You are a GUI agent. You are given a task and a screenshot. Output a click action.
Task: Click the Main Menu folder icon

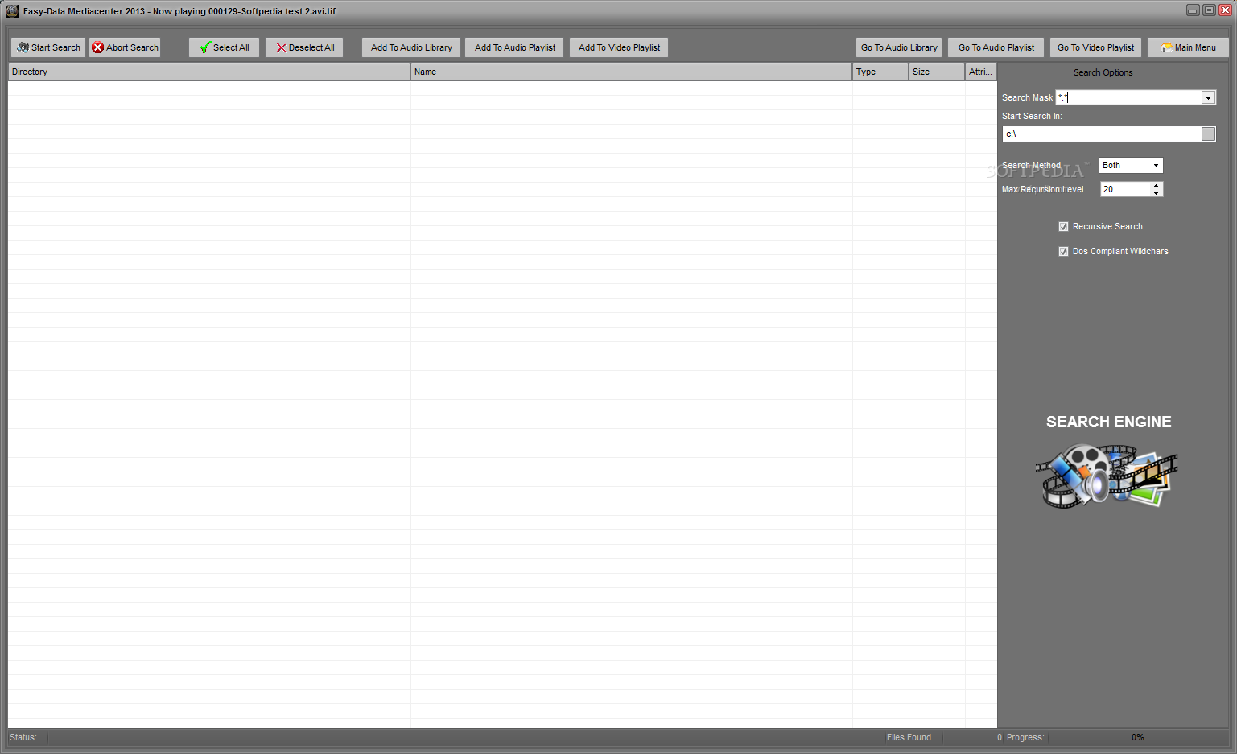(1166, 47)
